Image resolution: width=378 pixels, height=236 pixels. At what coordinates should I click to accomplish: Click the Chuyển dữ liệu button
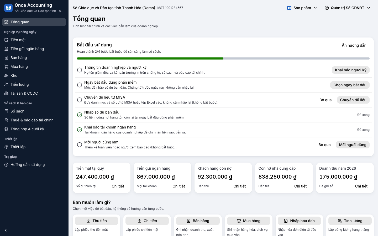[x=353, y=100]
